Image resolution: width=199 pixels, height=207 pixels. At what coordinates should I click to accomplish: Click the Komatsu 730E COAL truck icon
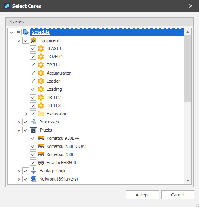point(41,146)
